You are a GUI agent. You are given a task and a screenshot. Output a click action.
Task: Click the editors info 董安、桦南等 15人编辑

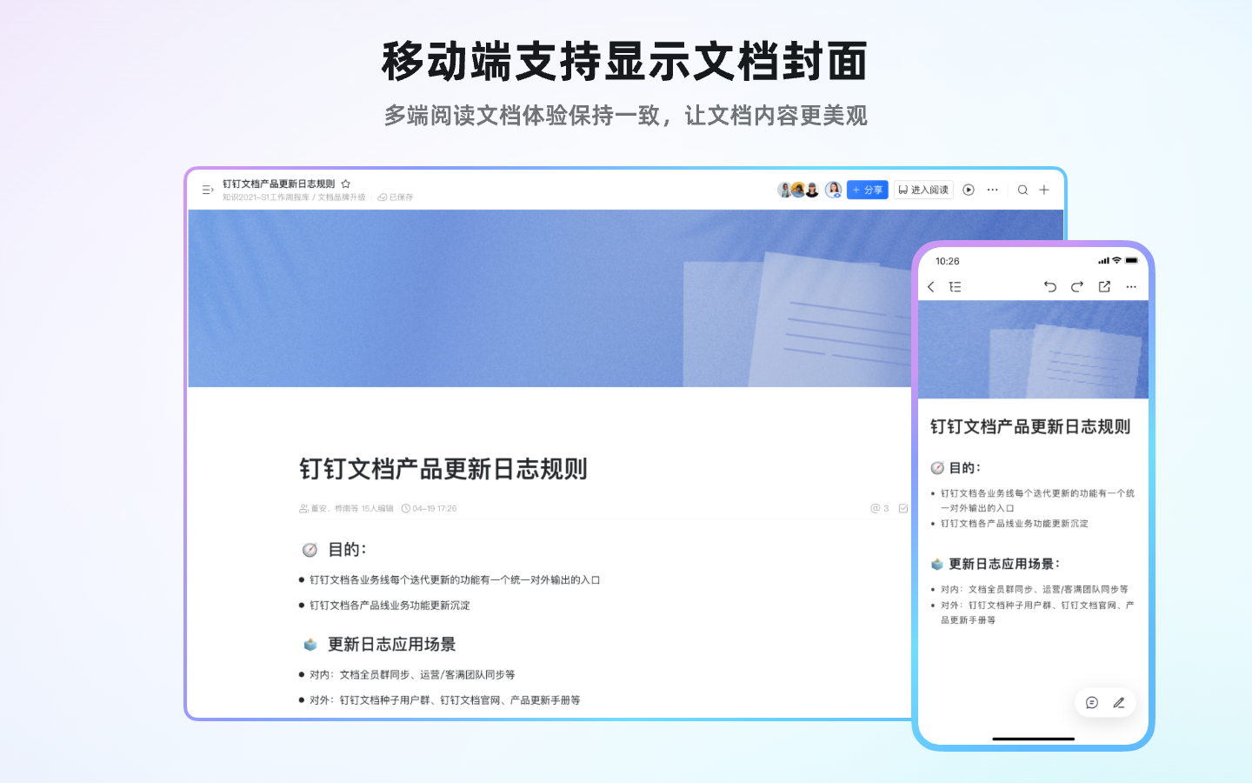pyautogui.click(x=347, y=508)
